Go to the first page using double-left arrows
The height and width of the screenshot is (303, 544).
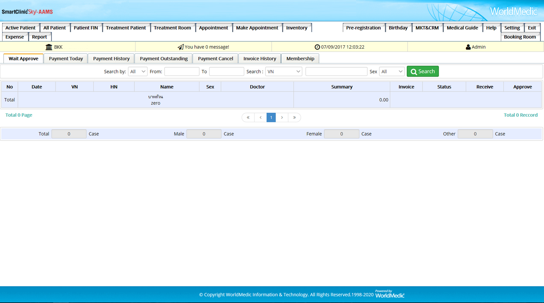248,118
